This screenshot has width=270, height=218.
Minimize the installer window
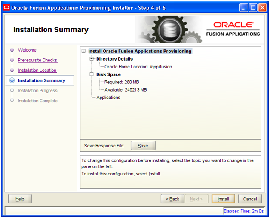coord(243,8)
